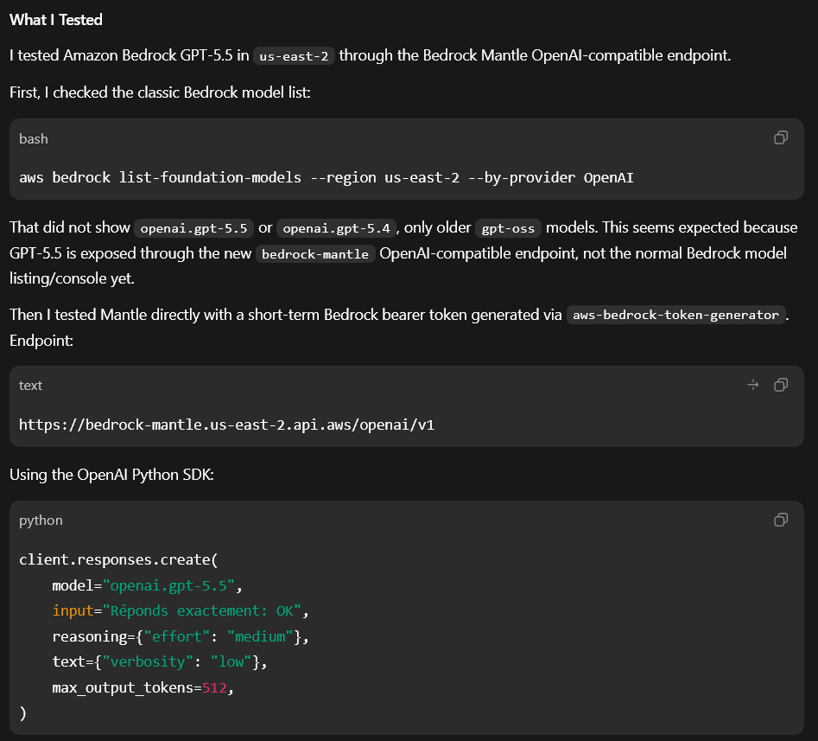Viewport: 818px width, 741px height.
Task: Click the aws bedrock list-foundation-models command
Action: click(326, 177)
